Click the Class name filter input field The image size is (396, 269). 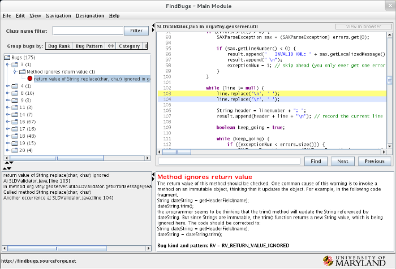(88, 31)
